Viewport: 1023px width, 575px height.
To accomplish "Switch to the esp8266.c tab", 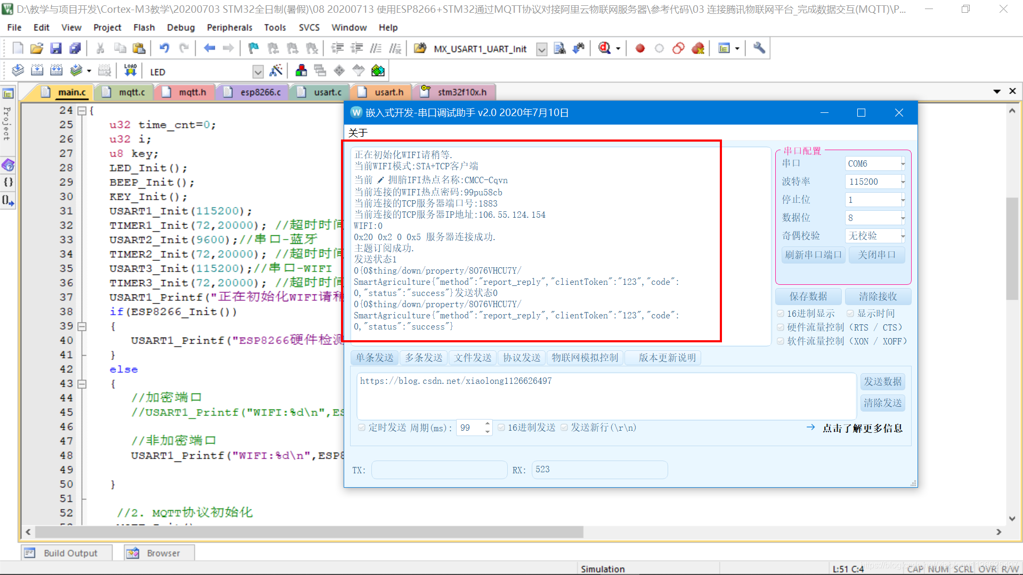I will tap(260, 92).
